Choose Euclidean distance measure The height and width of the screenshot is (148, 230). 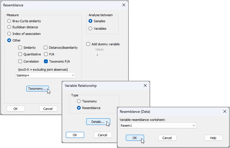[x=9, y=27]
